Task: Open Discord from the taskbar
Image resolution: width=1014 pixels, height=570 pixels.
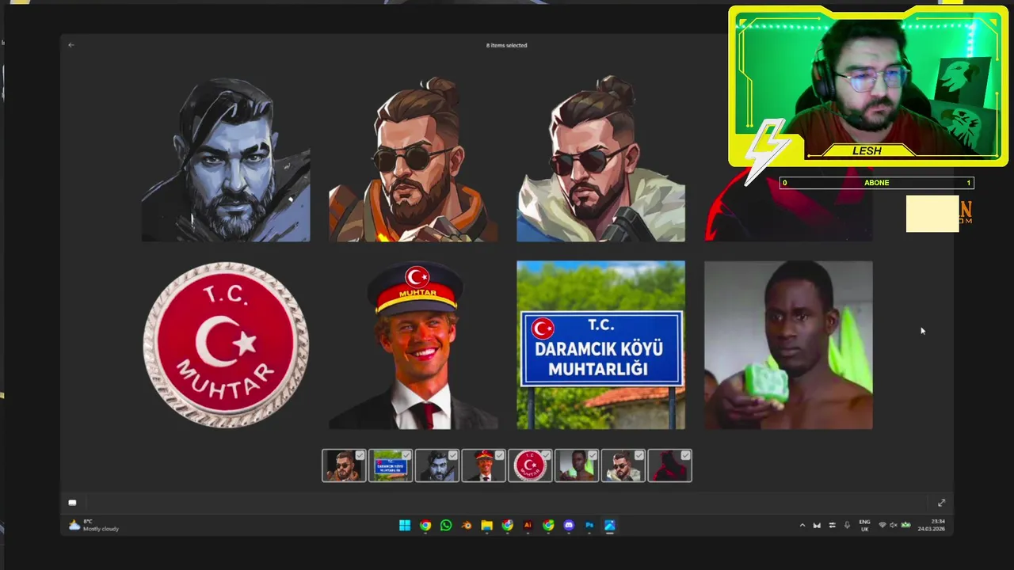Action: coord(569,526)
